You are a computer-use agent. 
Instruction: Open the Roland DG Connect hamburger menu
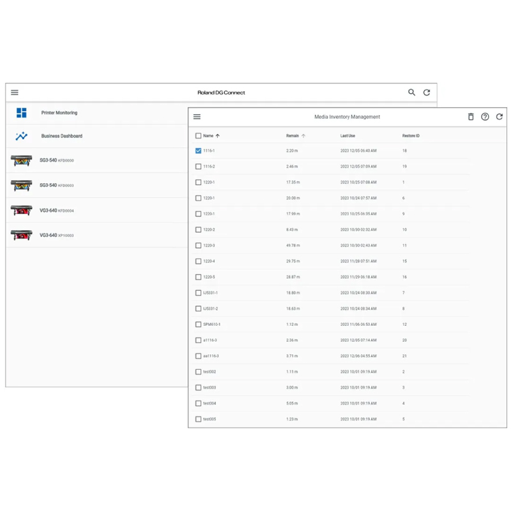tap(15, 93)
